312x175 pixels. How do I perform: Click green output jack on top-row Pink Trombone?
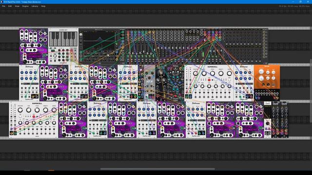pyautogui.click(x=44, y=55)
